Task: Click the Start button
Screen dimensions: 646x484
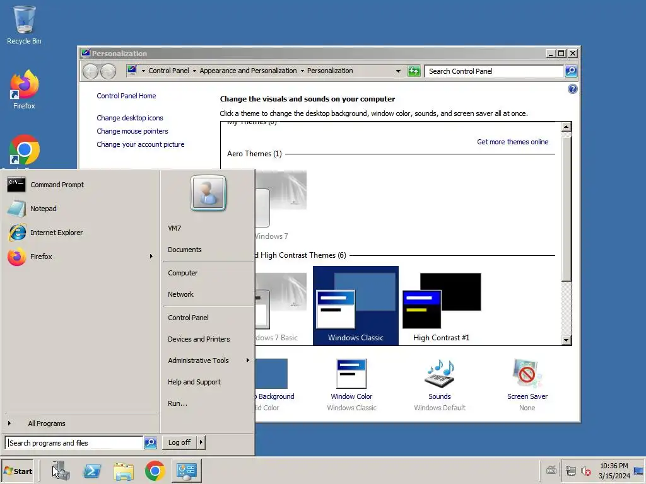Action: point(18,471)
